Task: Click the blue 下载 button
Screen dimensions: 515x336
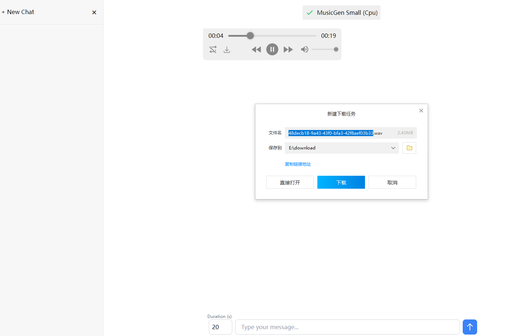Action: pos(341,183)
